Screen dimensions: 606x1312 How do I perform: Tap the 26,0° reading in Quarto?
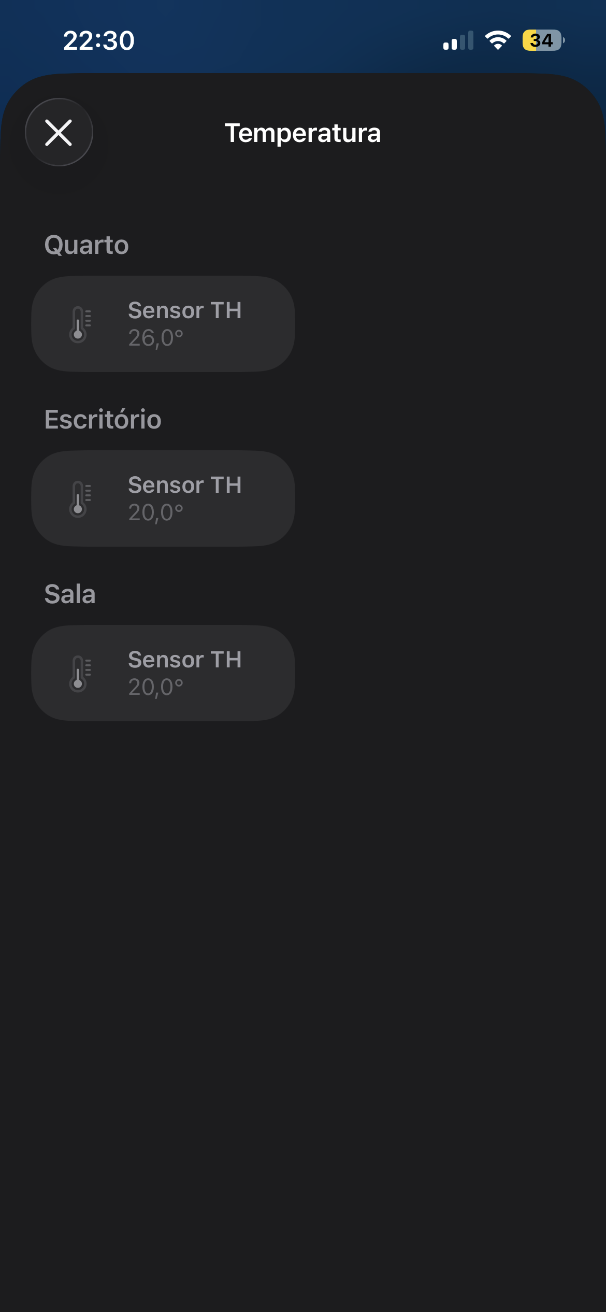[x=156, y=338]
